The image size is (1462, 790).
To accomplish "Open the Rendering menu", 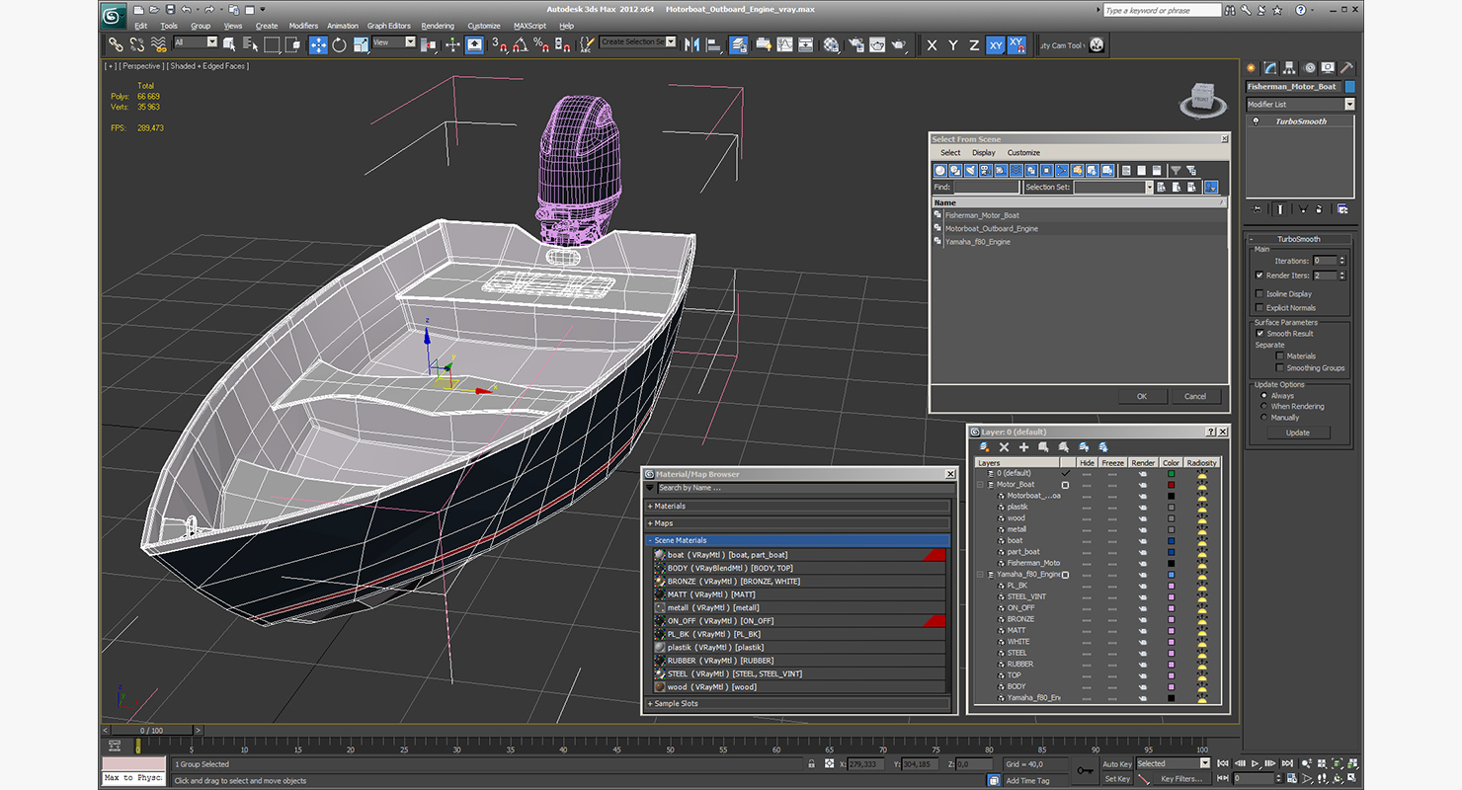I will pyautogui.click(x=438, y=26).
